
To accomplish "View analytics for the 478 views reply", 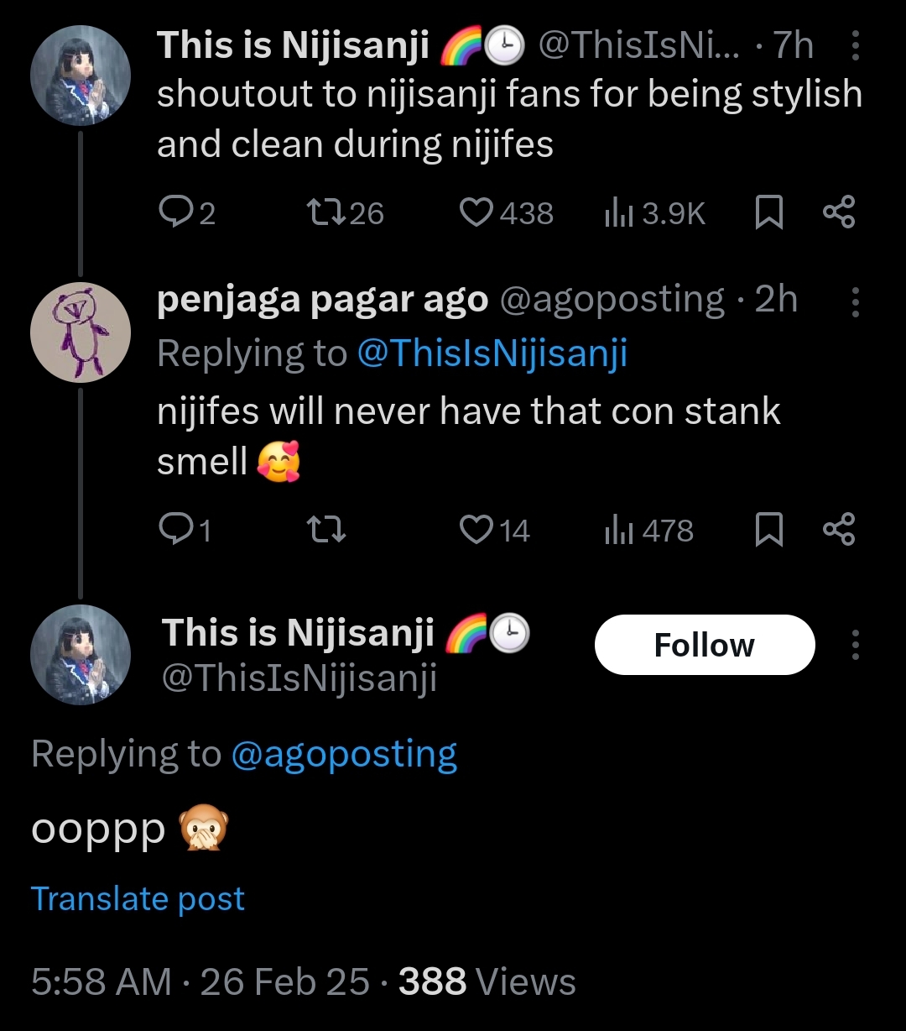I will pyautogui.click(x=618, y=531).
